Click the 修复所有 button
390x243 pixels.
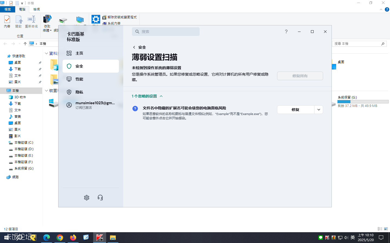click(x=300, y=76)
